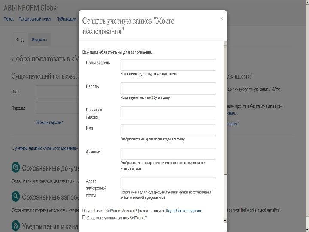Focus the Фамилия input field
309x232 pixels.
click(168, 154)
